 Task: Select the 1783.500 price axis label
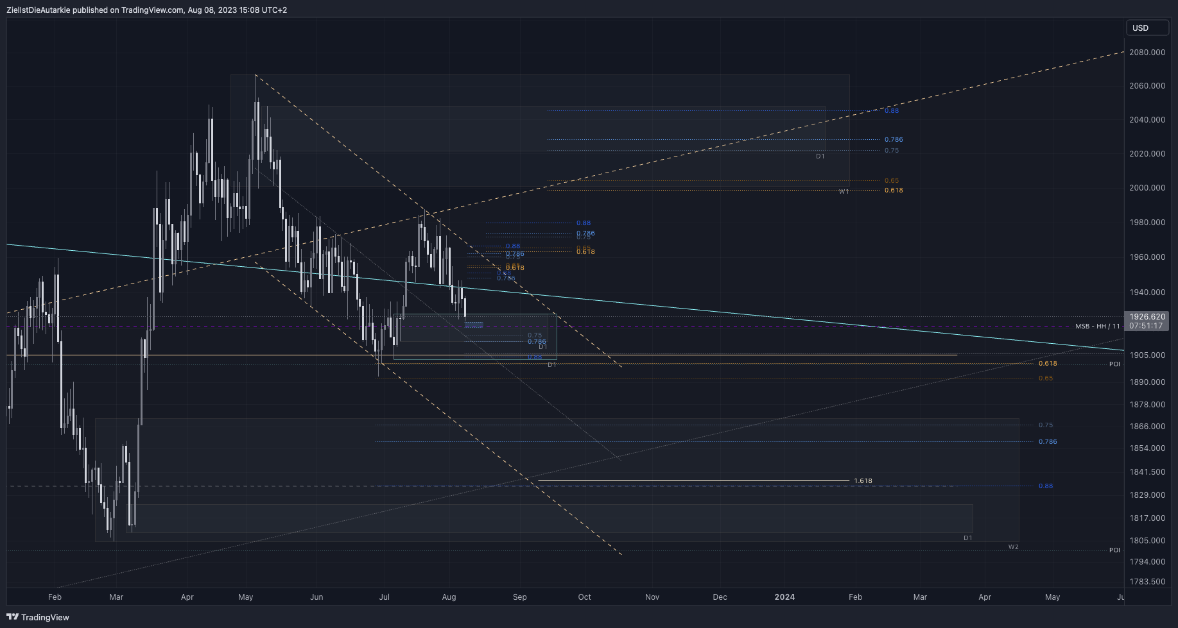coord(1147,582)
